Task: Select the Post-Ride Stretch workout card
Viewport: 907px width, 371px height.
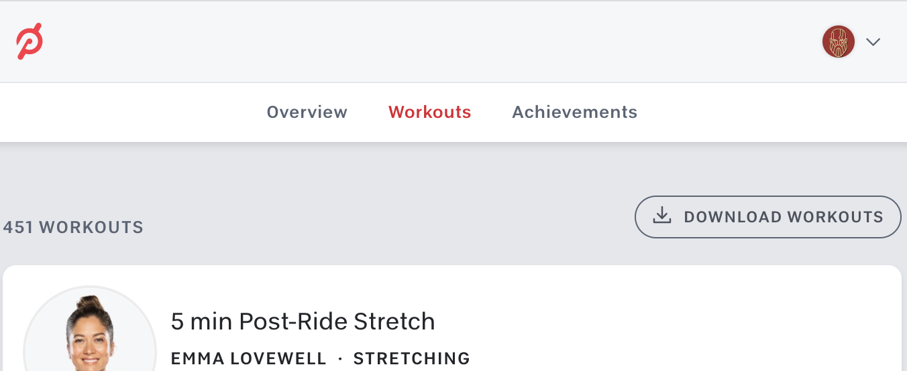Action: coord(452,318)
